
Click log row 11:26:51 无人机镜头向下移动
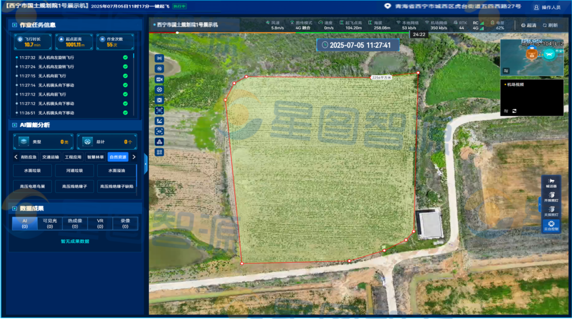(72, 113)
